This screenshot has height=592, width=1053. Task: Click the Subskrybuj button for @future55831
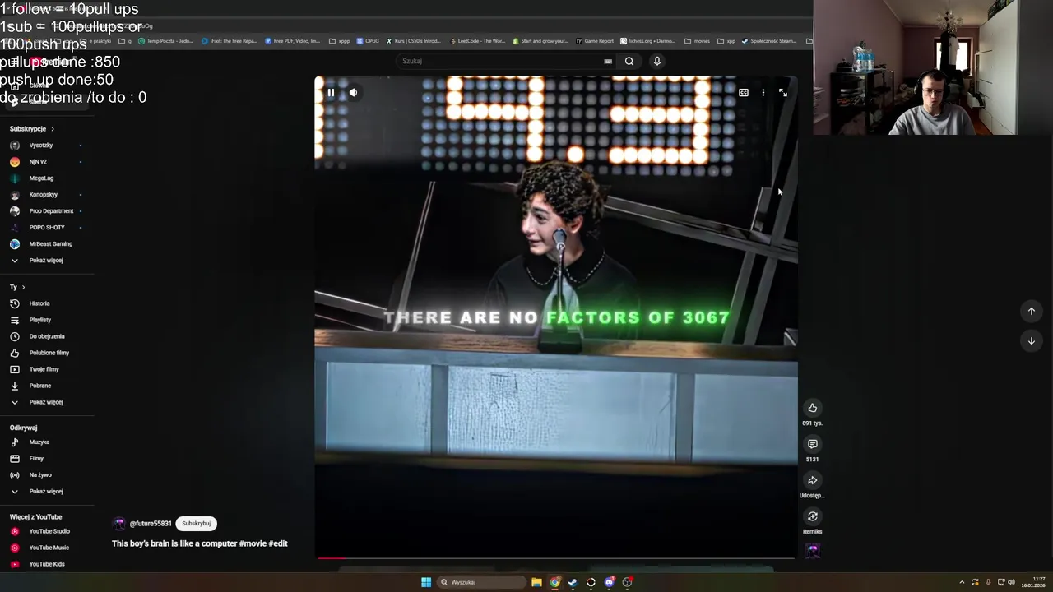point(196,524)
